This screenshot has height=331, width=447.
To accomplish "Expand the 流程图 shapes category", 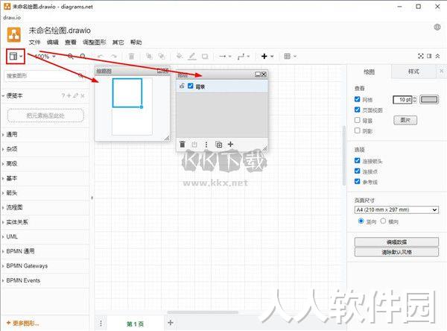I will (x=45, y=207).
